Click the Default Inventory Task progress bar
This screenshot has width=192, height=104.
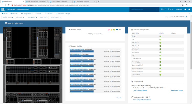point(82,51)
